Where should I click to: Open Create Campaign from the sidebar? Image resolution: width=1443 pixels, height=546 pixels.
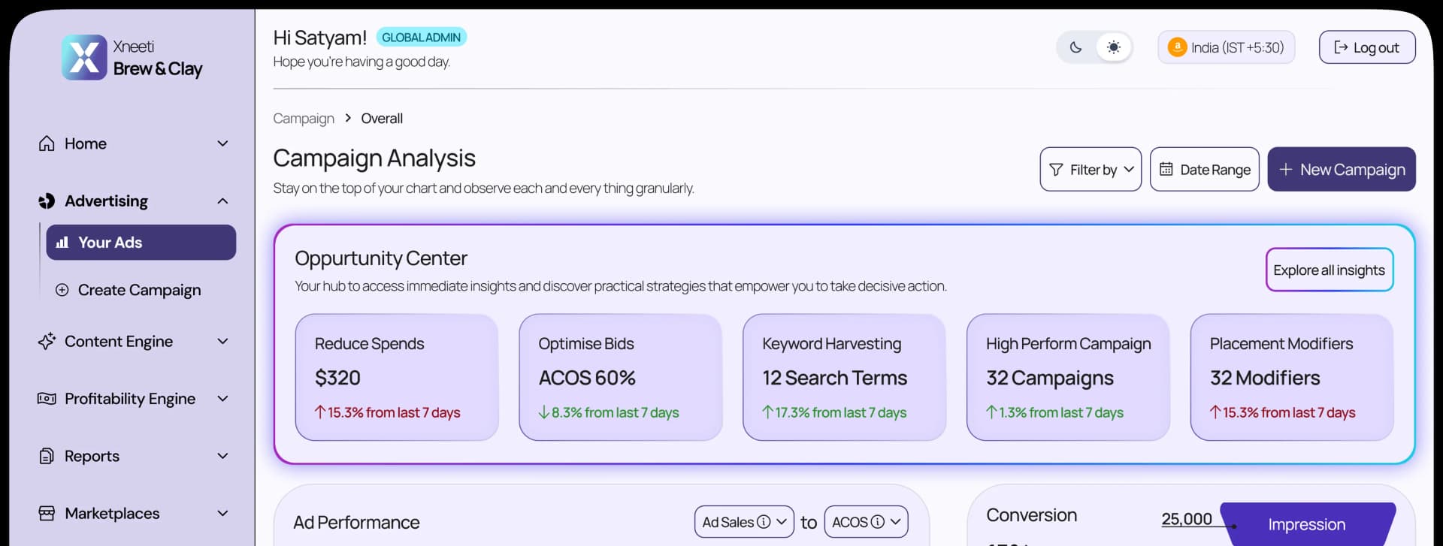(x=139, y=290)
